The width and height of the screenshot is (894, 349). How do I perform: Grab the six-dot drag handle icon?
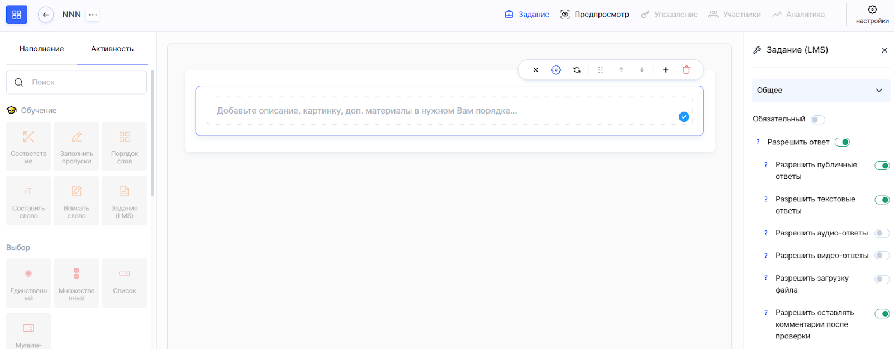pyautogui.click(x=600, y=70)
